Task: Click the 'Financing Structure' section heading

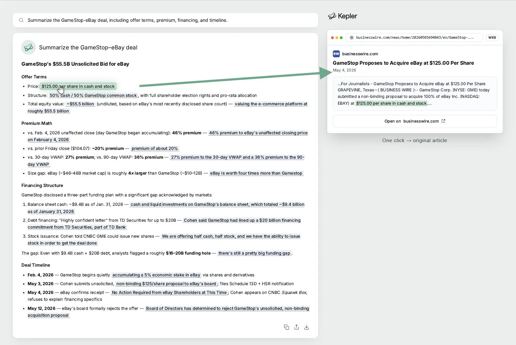Action: point(42,186)
